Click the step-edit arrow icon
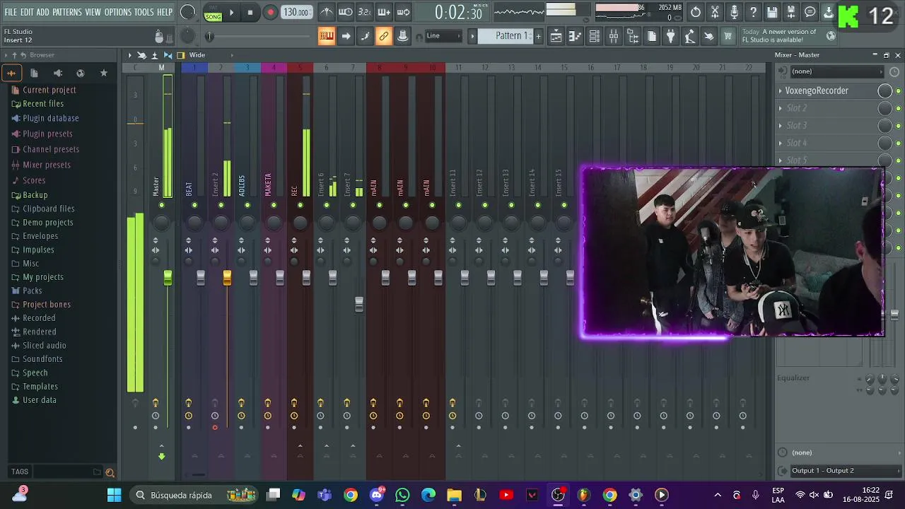The image size is (905, 509). coord(346,36)
